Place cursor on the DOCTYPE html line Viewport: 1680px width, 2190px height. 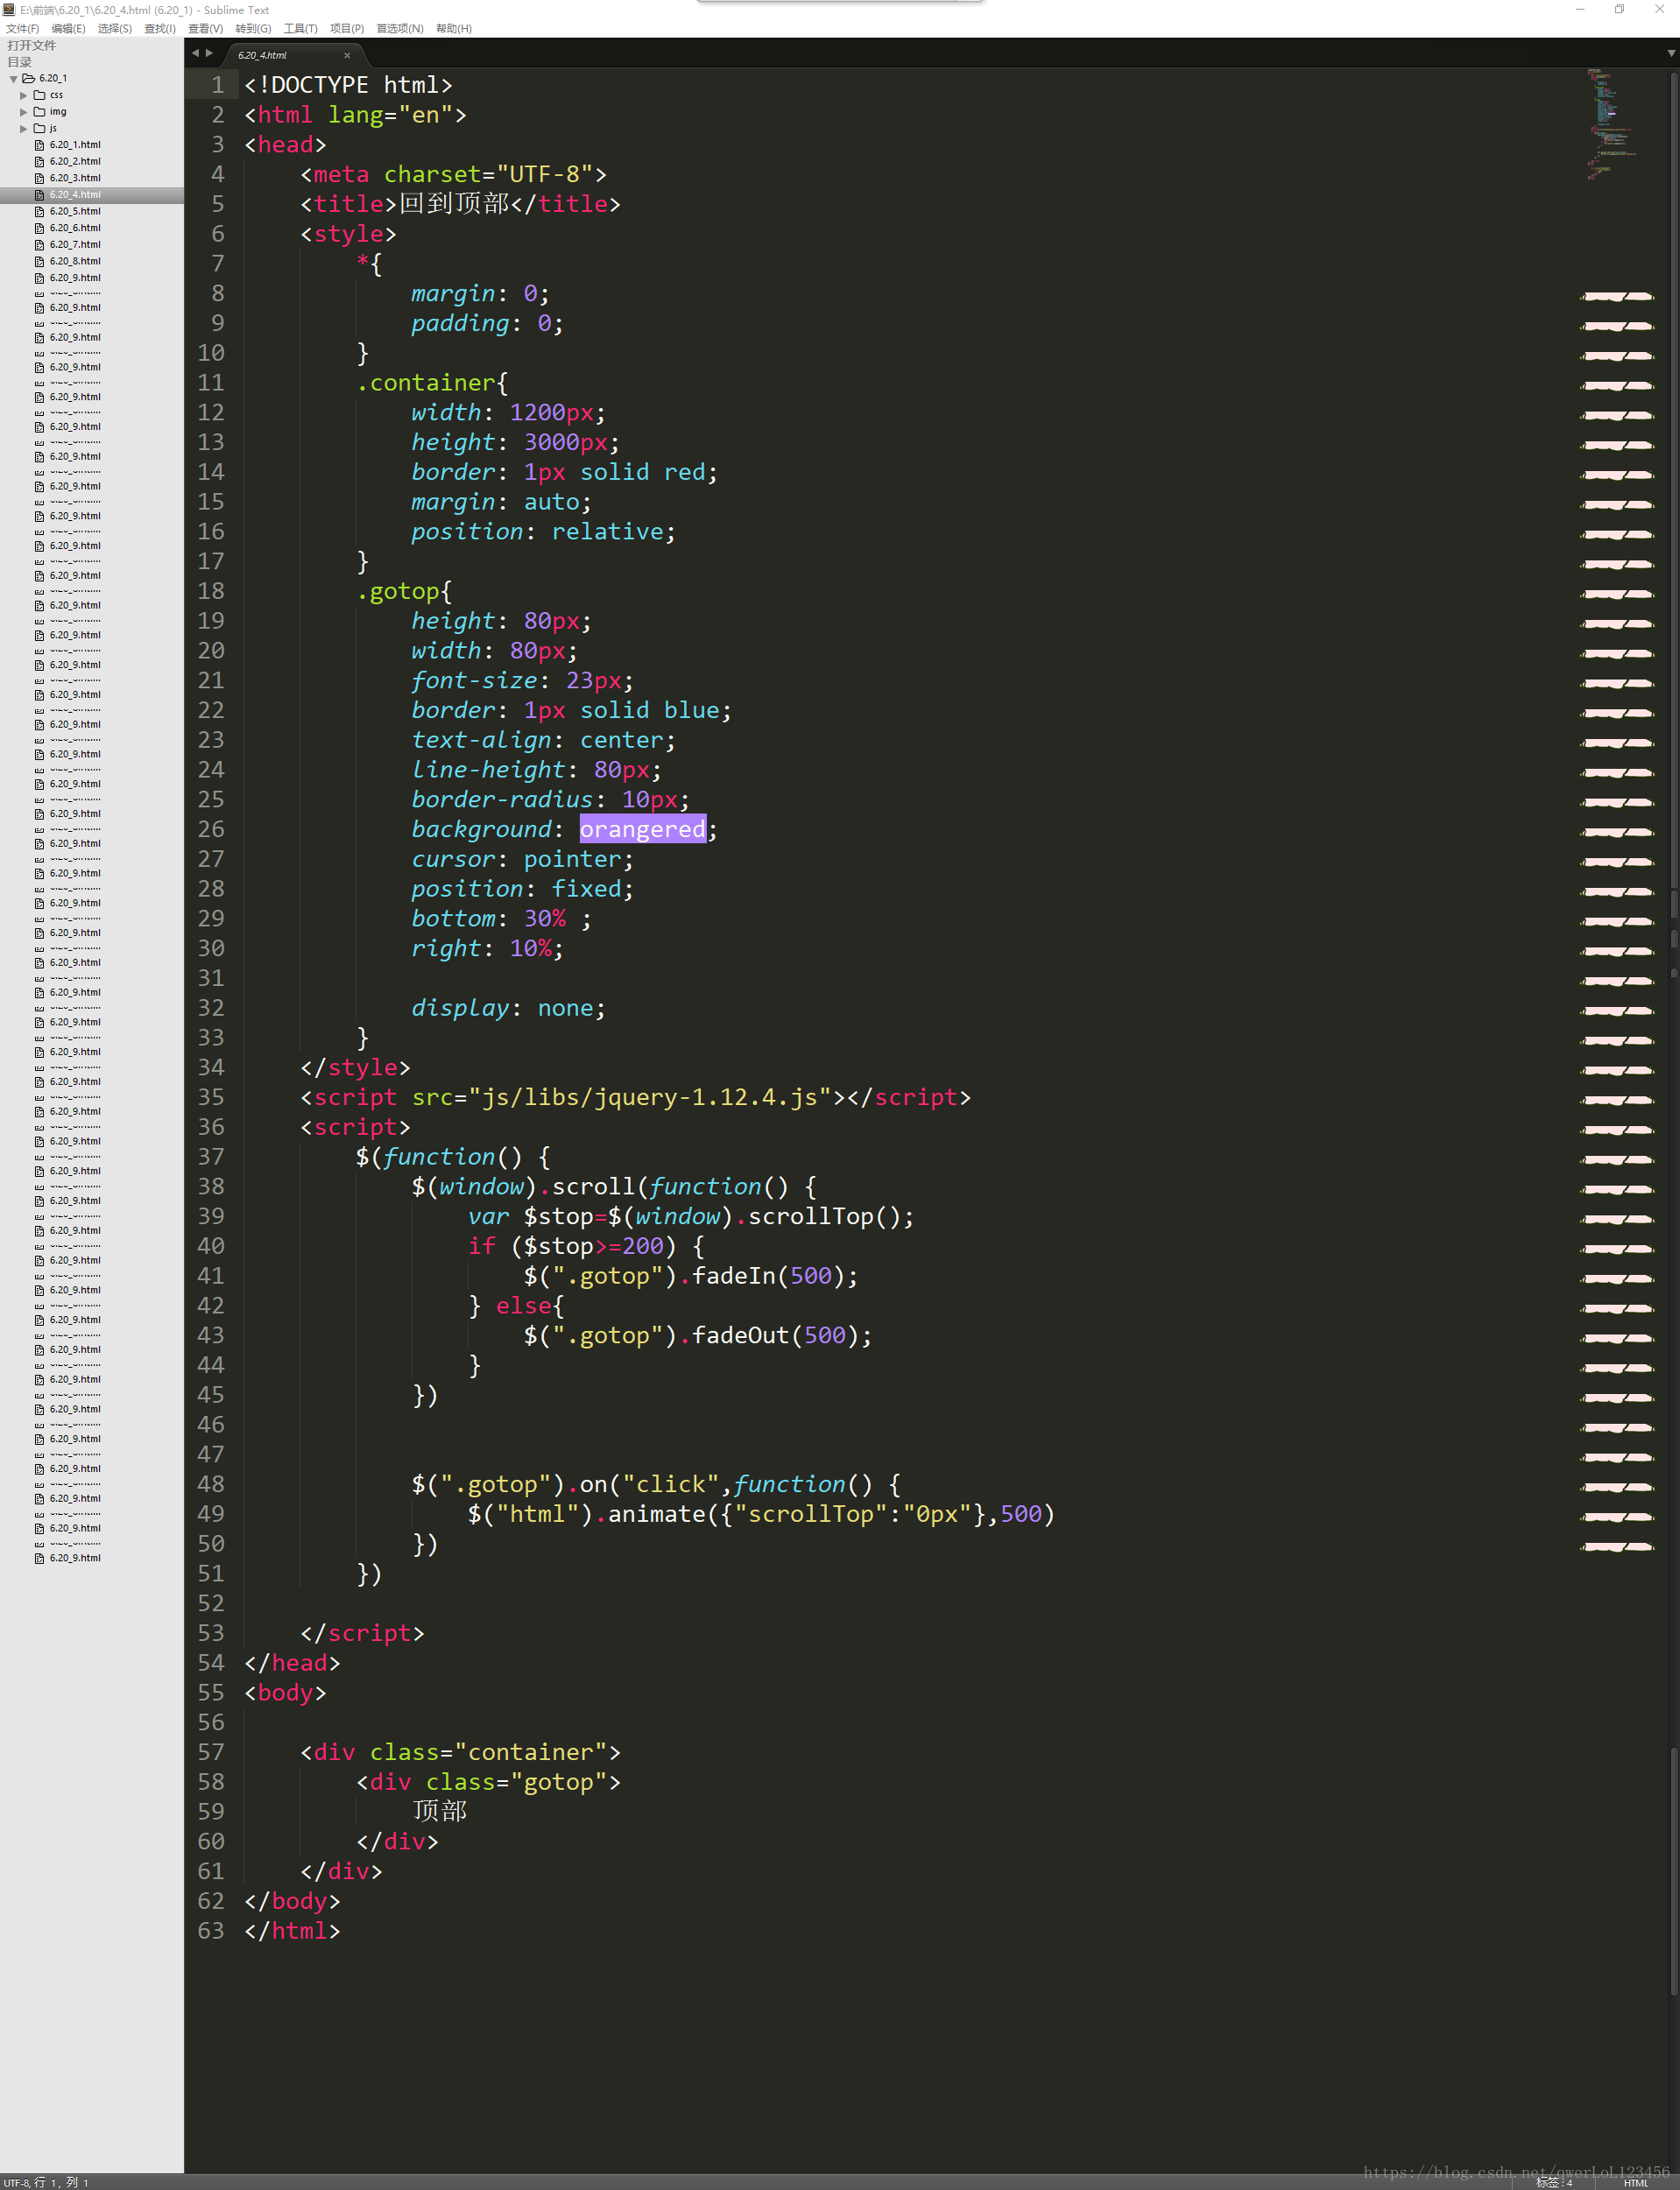(x=348, y=85)
